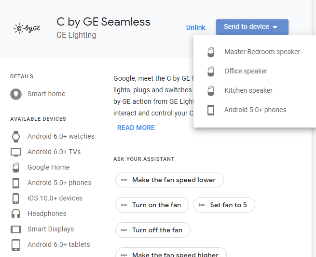Screen dimensions: 316x257
Task: Click the Google Home label
Action: 49,167
